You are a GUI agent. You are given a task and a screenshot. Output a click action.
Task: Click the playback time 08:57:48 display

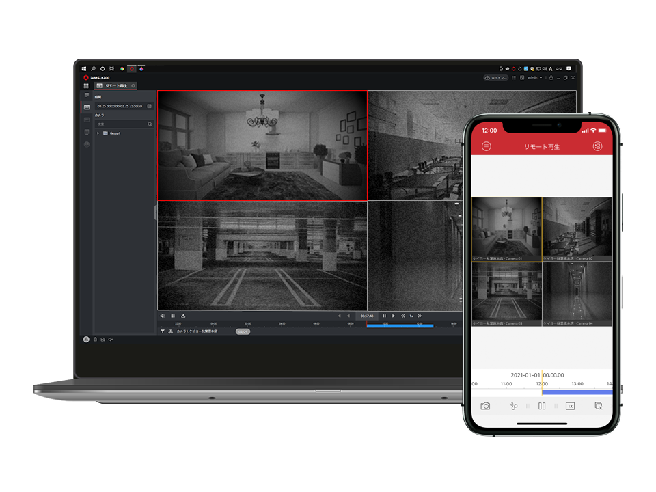[367, 316]
